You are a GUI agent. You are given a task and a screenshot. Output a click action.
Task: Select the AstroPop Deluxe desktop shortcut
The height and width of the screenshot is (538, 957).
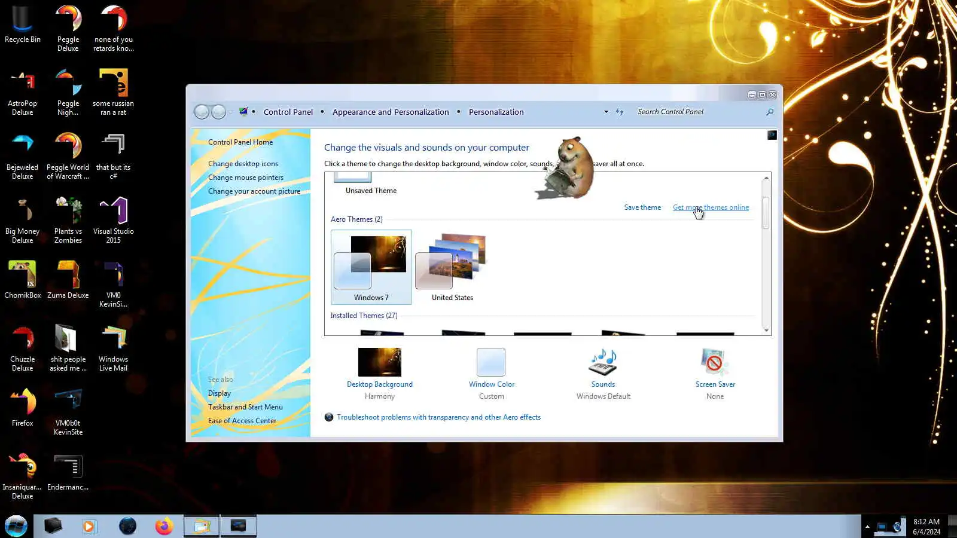[23, 93]
